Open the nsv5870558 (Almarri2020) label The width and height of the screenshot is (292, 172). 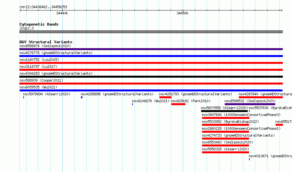coord(224,108)
